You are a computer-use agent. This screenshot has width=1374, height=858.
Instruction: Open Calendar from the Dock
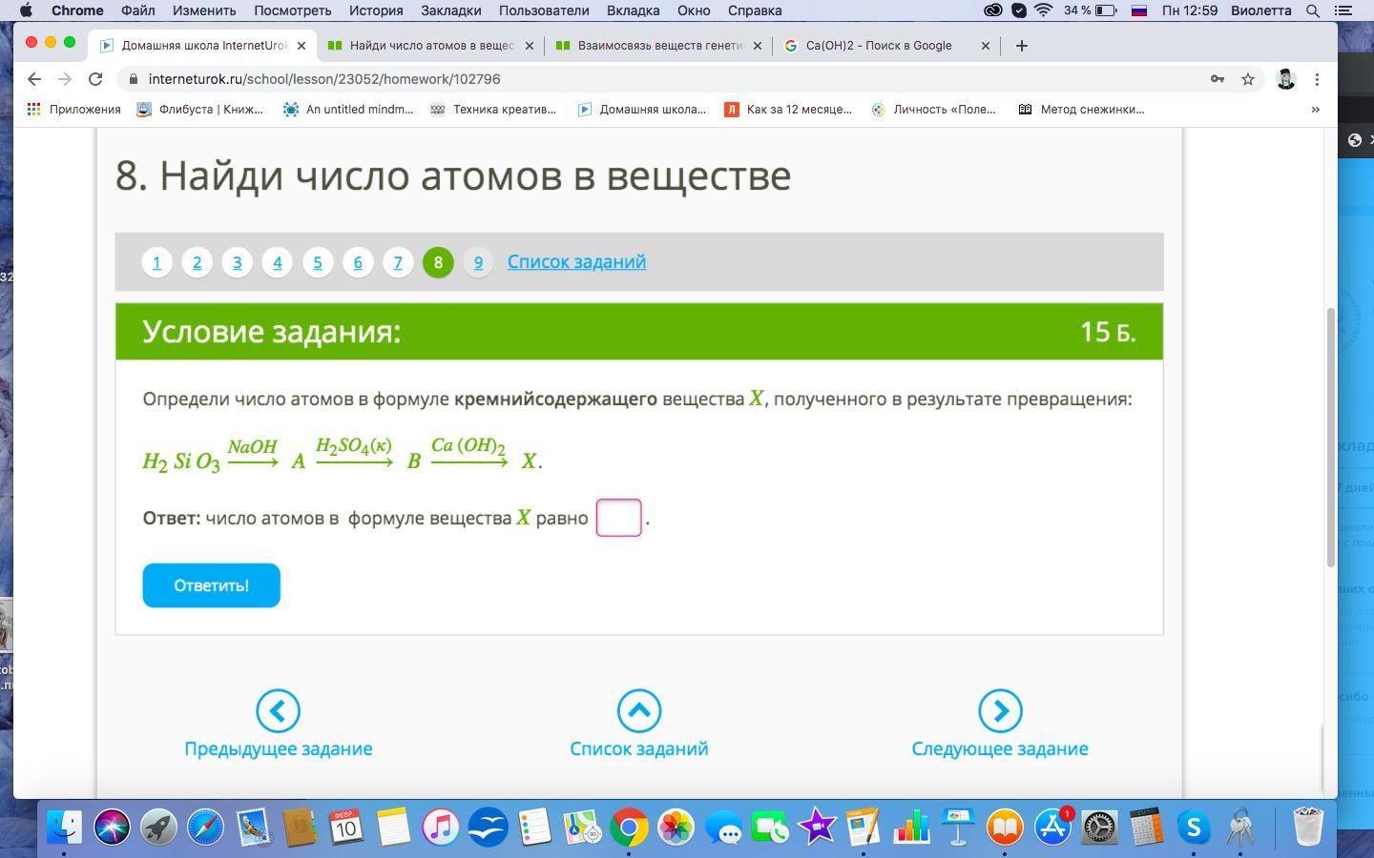point(346,827)
